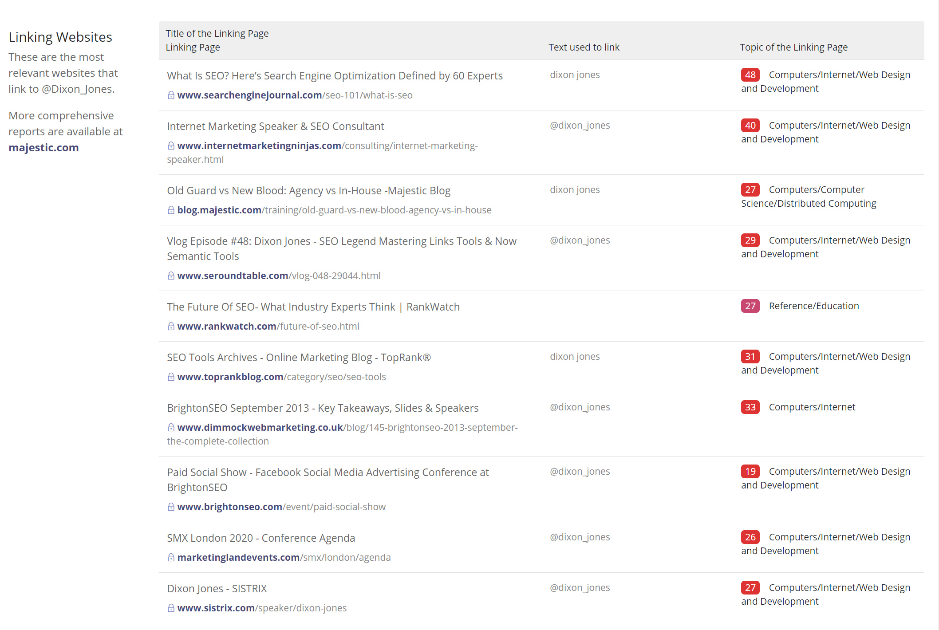Image resolution: width=939 pixels, height=630 pixels.
Task: Select title 'Old Guard vs New Blood' Majestic Blog
Action: 308,191
